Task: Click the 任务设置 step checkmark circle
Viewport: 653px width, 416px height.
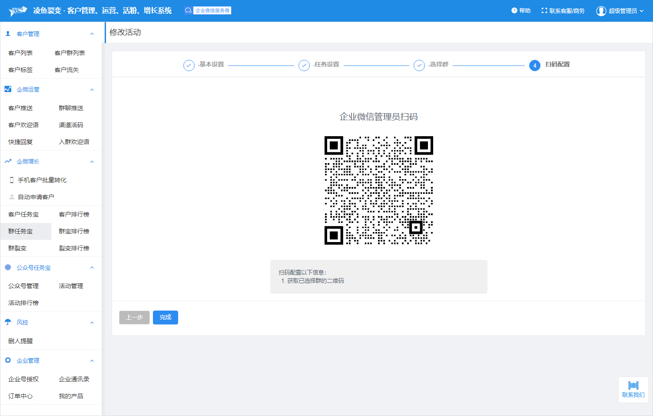Action: pyautogui.click(x=304, y=66)
